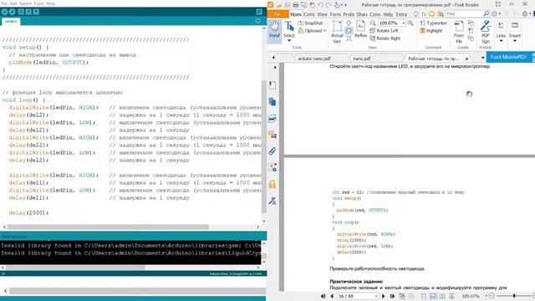Click the zoom in magnifier icon in ribbon
Image resolution: width=535 pixels, height=301 pixels.
pos(410,23)
